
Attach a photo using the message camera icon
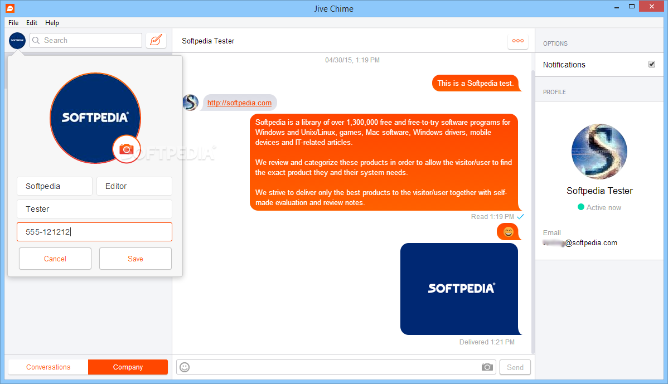coord(487,367)
